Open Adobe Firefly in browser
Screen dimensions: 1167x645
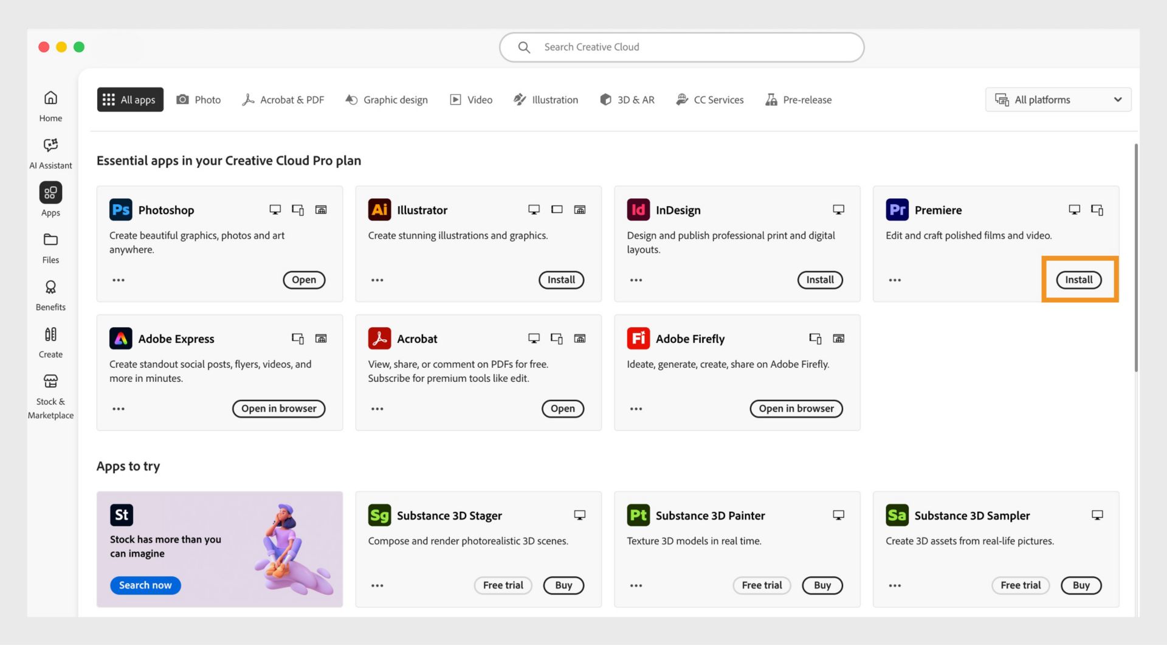coord(796,409)
